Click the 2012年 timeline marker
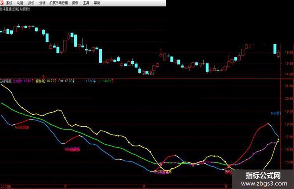Screen dimensions: 294x189 click(x=6, y=187)
